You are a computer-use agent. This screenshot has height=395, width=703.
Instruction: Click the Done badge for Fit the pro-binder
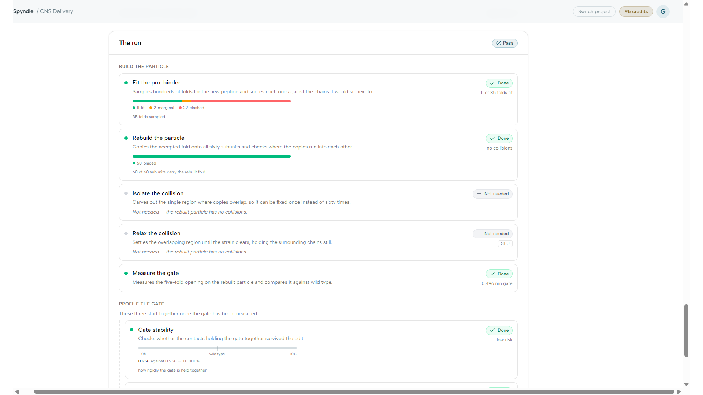point(499,83)
